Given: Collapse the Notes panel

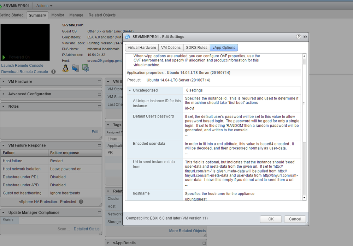Looking at the screenshot, I should (4, 107).
